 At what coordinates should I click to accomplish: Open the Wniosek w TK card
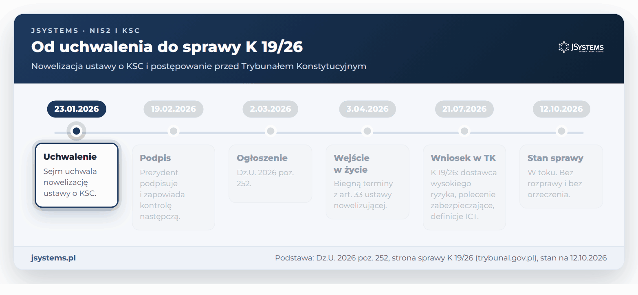click(x=464, y=187)
